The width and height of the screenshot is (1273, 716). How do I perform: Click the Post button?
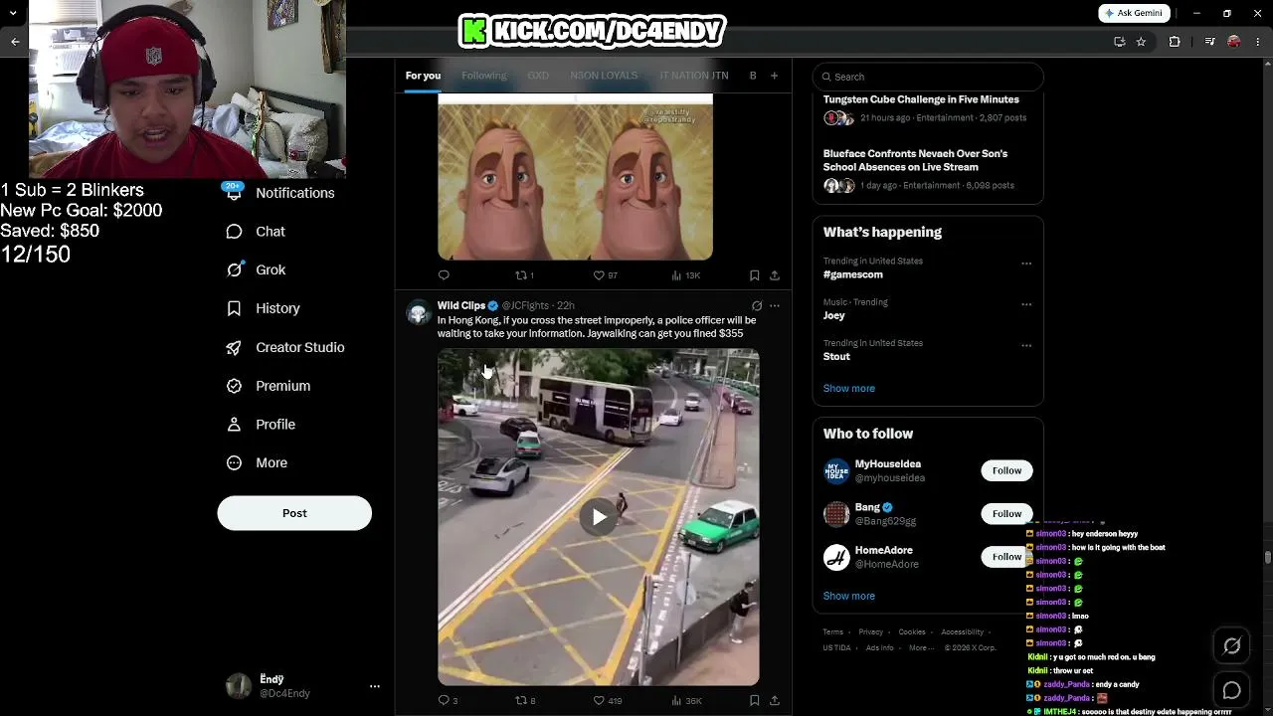294,513
